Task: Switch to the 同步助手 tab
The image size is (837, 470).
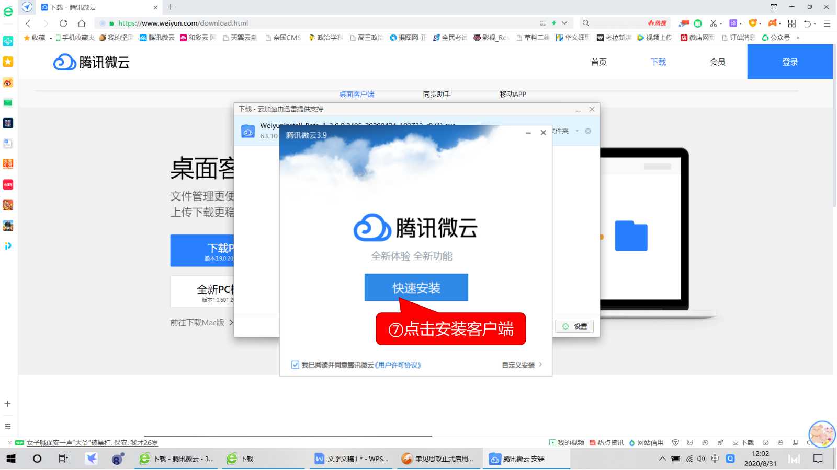Action: pyautogui.click(x=437, y=94)
